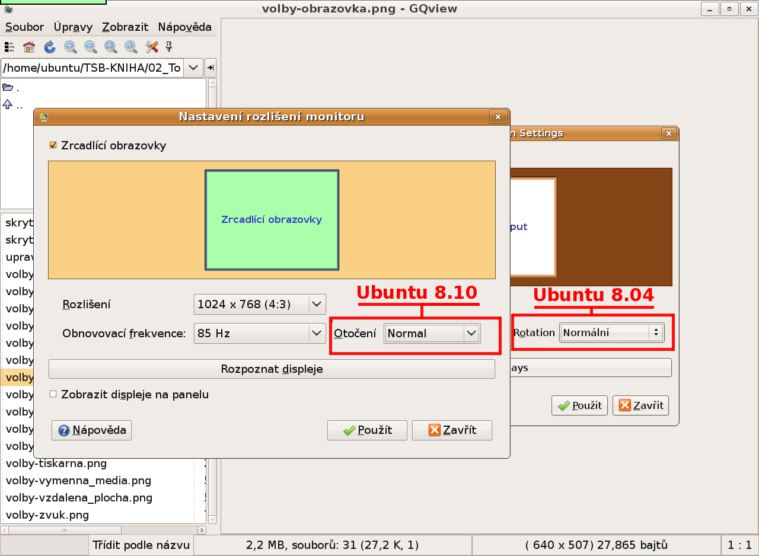Image resolution: width=759 pixels, height=556 pixels.
Task: Click Zavřít in Nastavení rozlišení dialog
Action: coord(452,430)
